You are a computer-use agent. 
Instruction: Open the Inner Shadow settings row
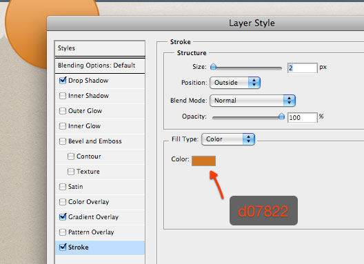point(100,96)
